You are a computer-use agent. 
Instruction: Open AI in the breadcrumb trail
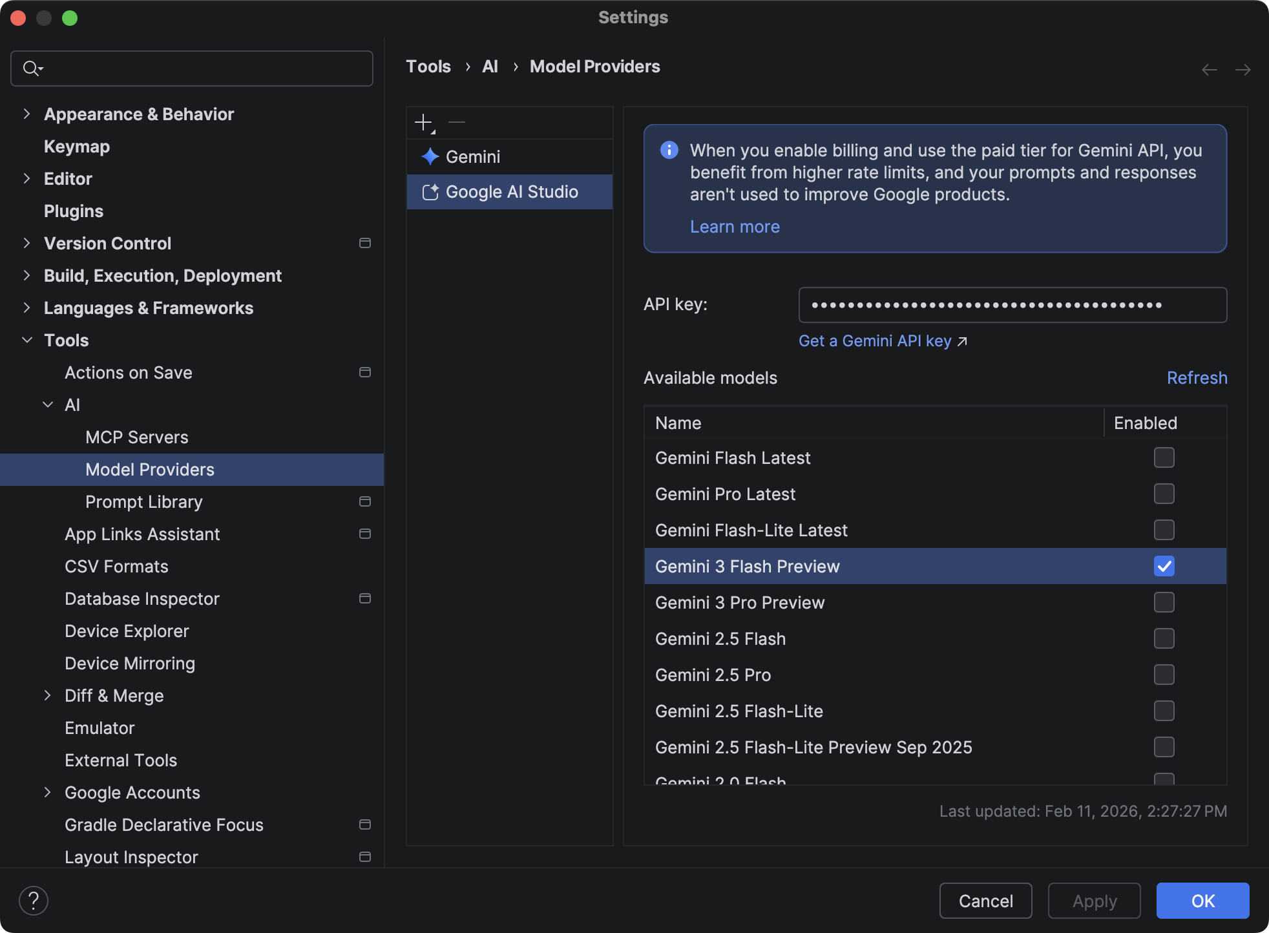click(490, 66)
